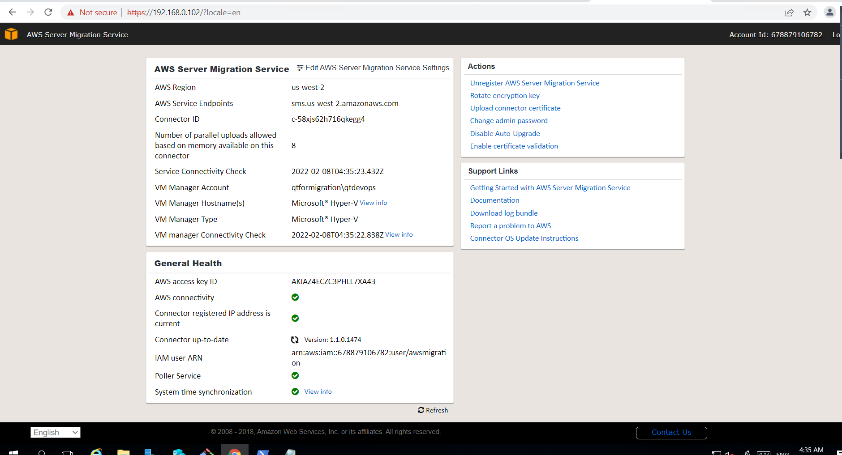Screen dimensions: 842x455
Task: Open the English language dropdown
Action: (x=56, y=432)
